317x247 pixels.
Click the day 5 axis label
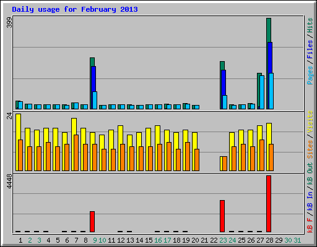click(58, 240)
